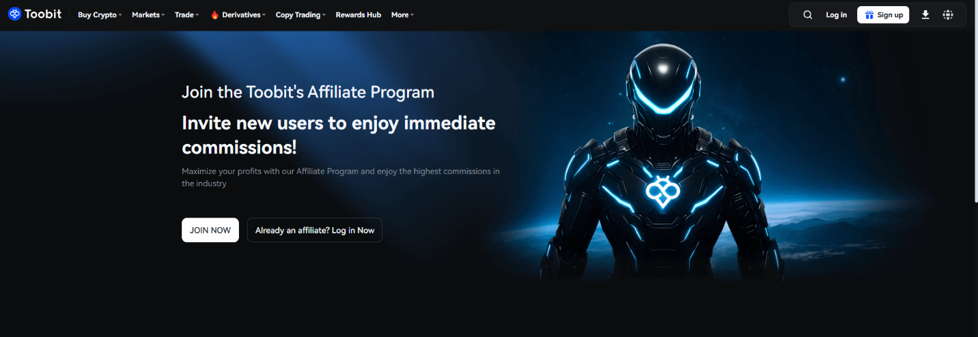Image resolution: width=978 pixels, height=337 pixels.
Task: Click the Log in link
Action: click(x=836, y=15)
